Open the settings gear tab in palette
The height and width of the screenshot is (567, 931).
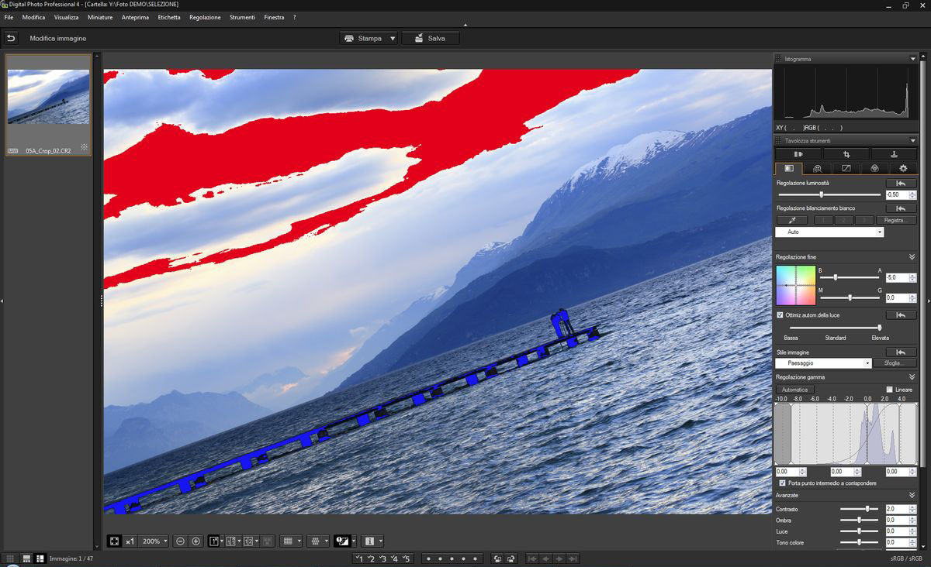point(902,168)
